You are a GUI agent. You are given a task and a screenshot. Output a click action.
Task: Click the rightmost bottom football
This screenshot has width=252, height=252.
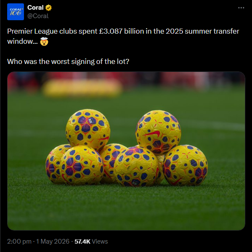pyautogui.click(x=185, y=165)
